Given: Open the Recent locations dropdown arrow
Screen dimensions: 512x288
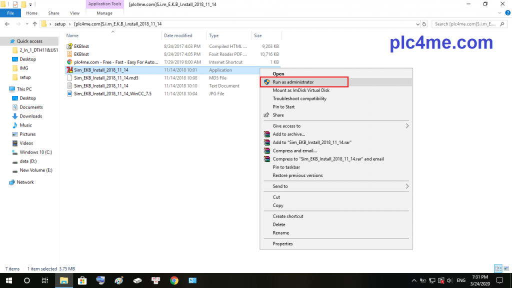Looking at the screenshot, I should coord(27,24).
